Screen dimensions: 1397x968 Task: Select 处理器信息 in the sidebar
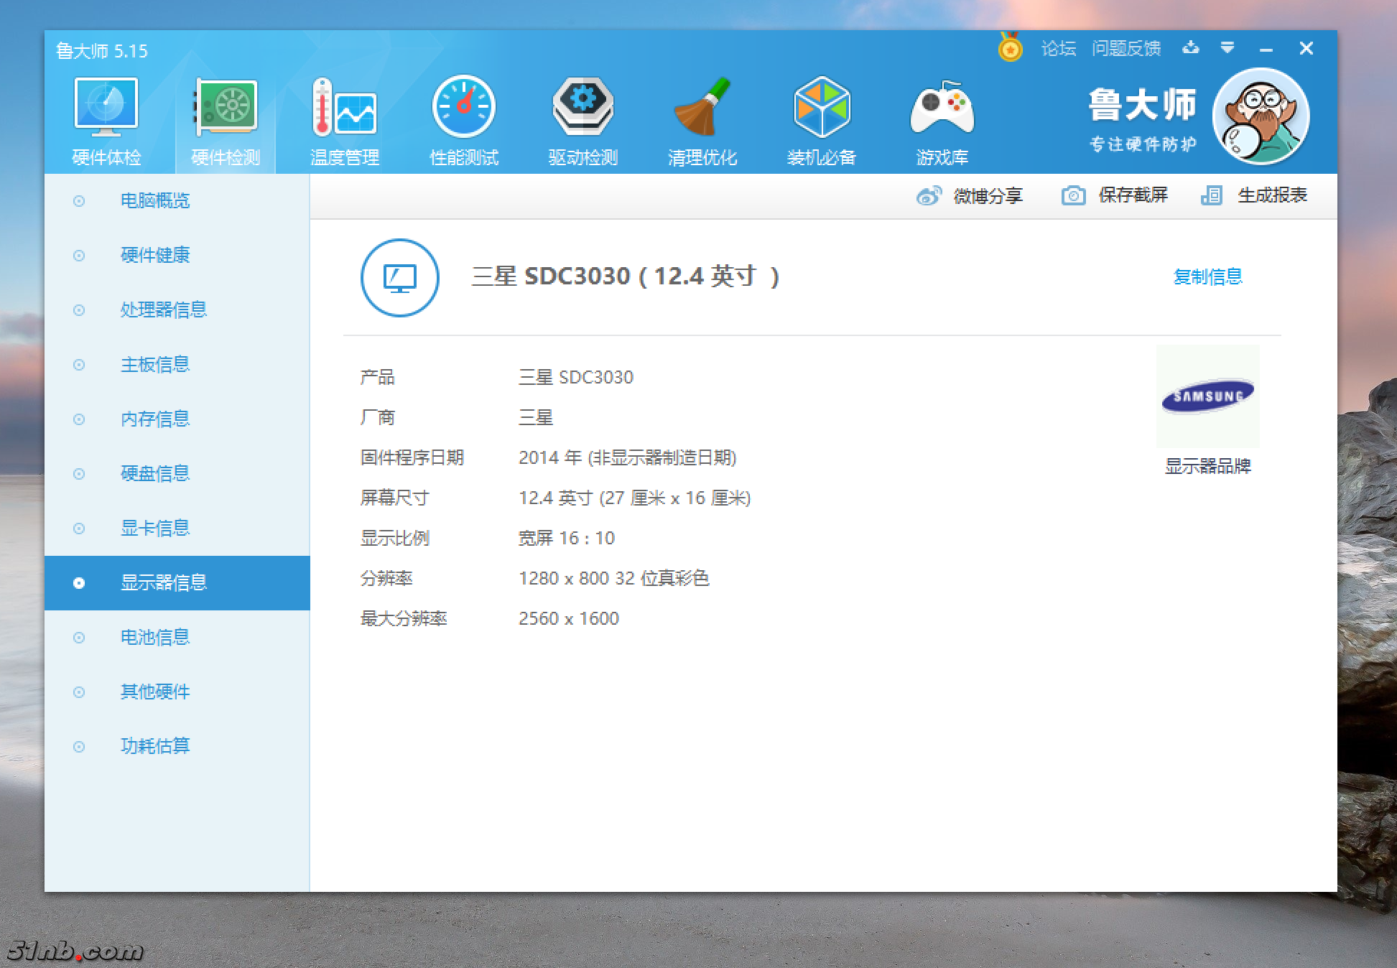[164, 310]
